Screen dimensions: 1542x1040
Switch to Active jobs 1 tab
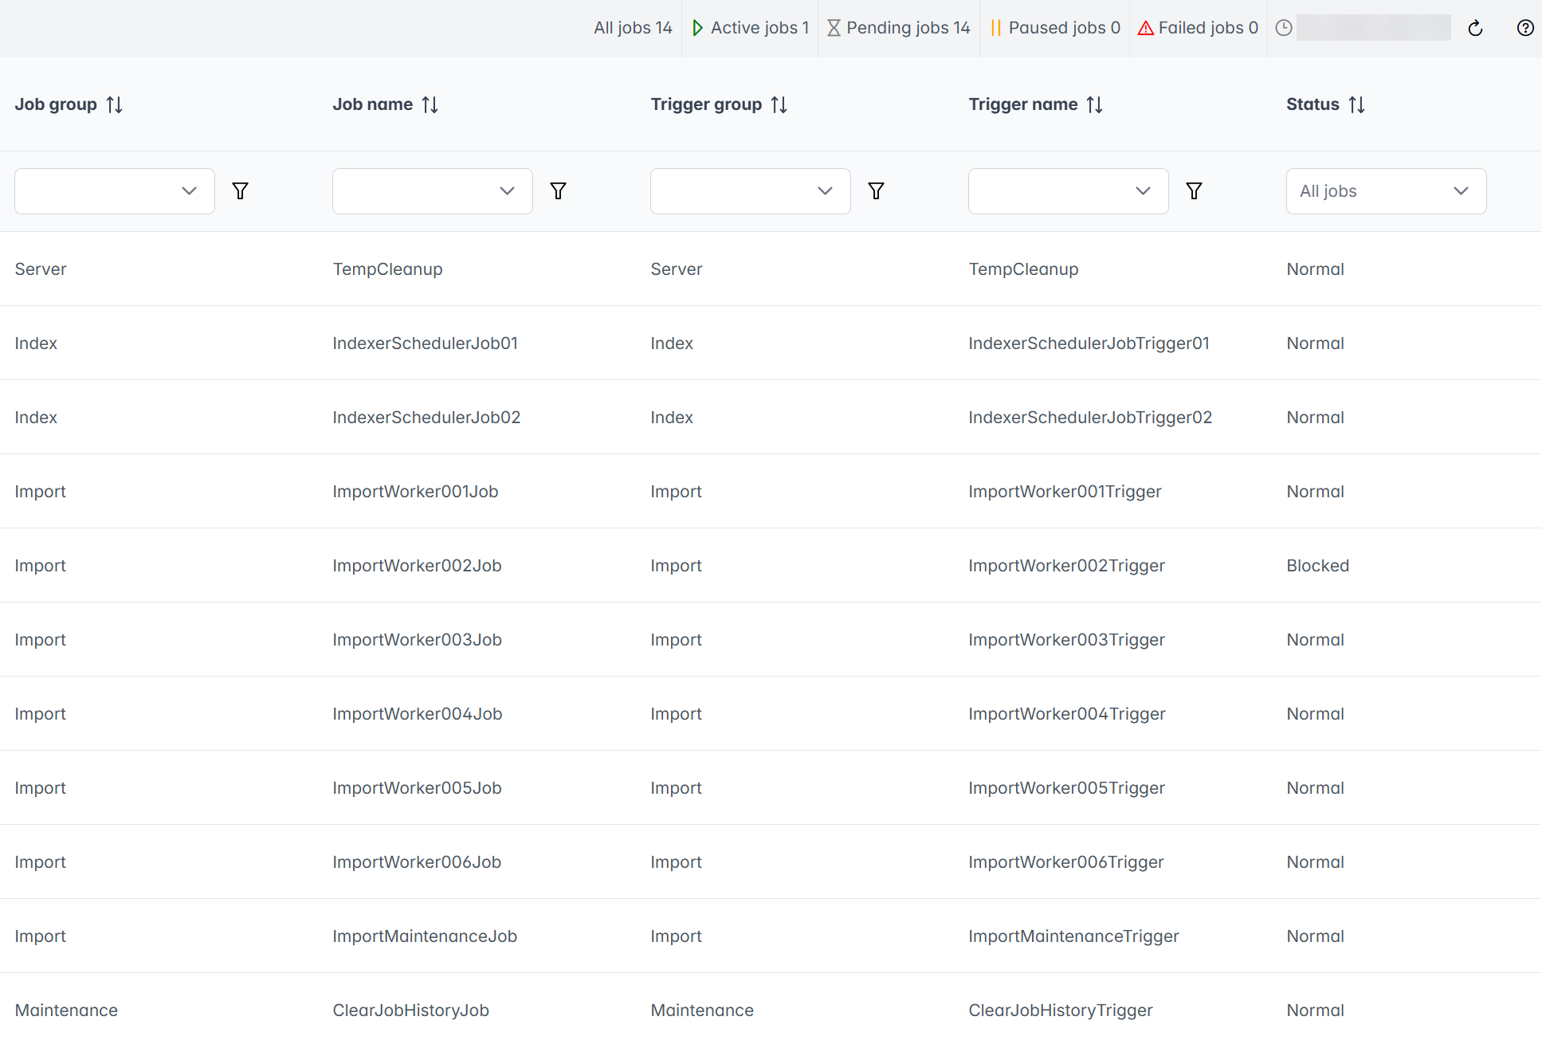[751, 28]
